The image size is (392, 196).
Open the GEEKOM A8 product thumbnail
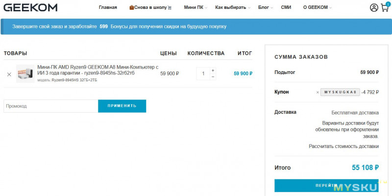(x=25, y=73)
